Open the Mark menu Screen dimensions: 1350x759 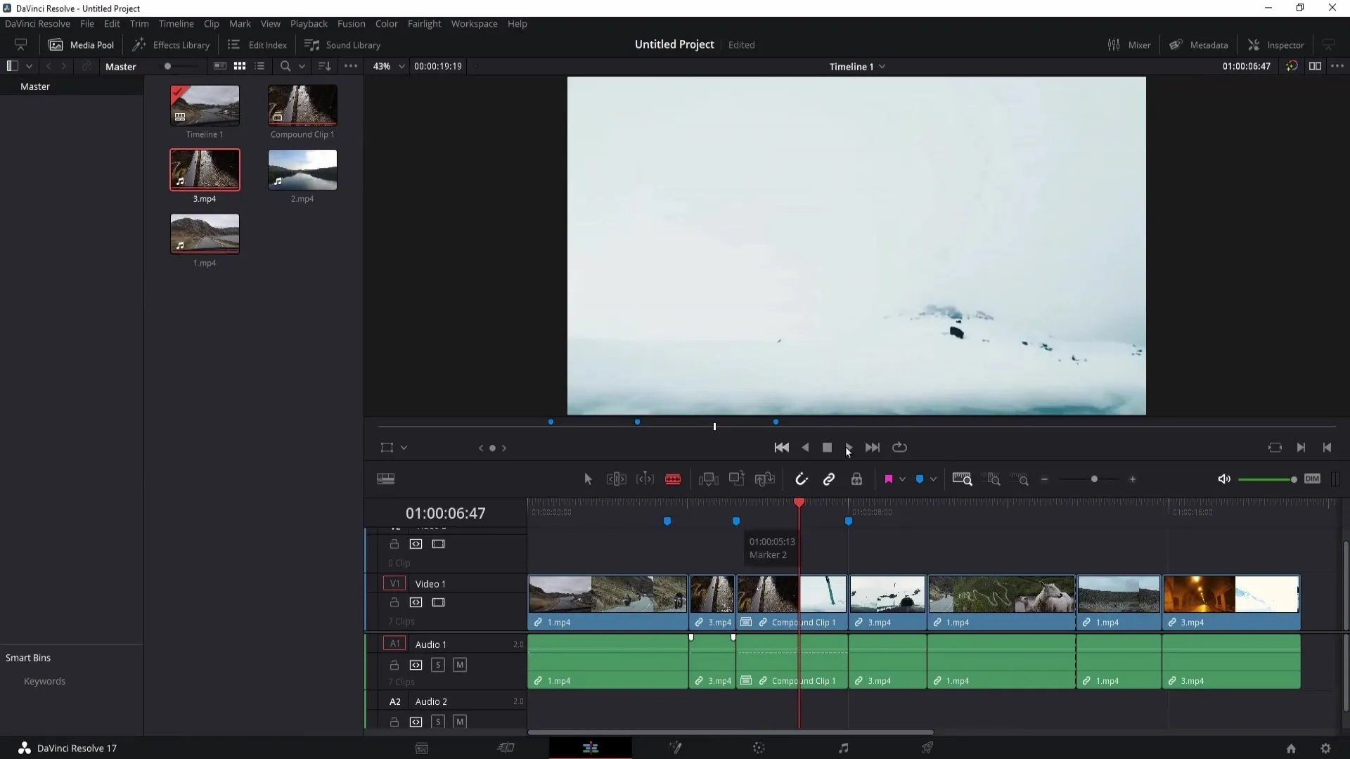(x=240, y=23)
